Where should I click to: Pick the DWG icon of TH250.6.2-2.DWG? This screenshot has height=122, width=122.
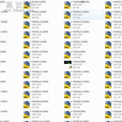[67, 85]
